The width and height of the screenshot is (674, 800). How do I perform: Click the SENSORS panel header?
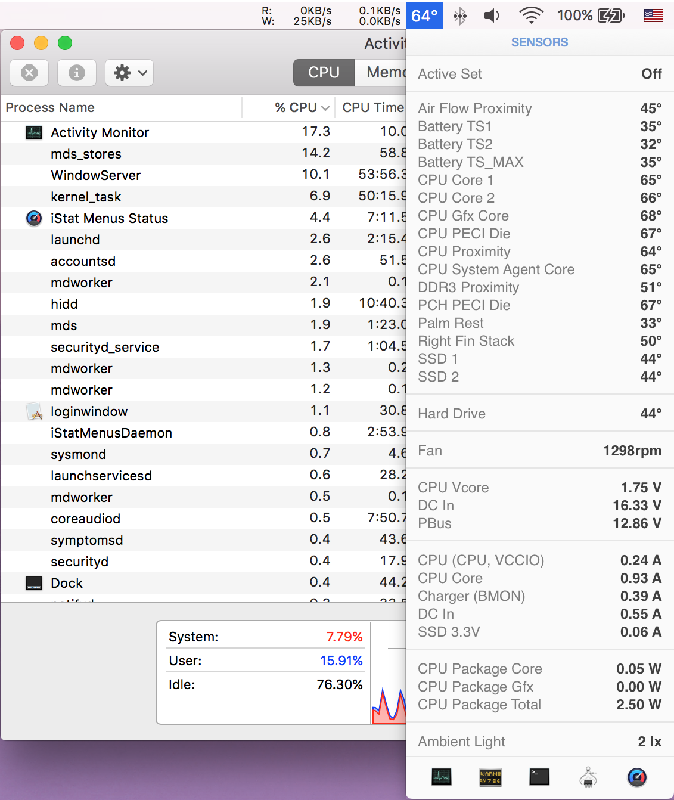click(540, 42)
